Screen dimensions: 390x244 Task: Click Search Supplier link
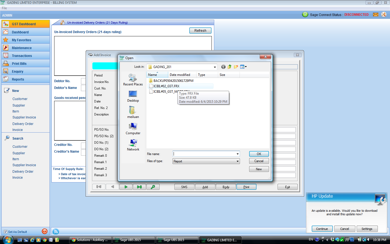point(19,153)
